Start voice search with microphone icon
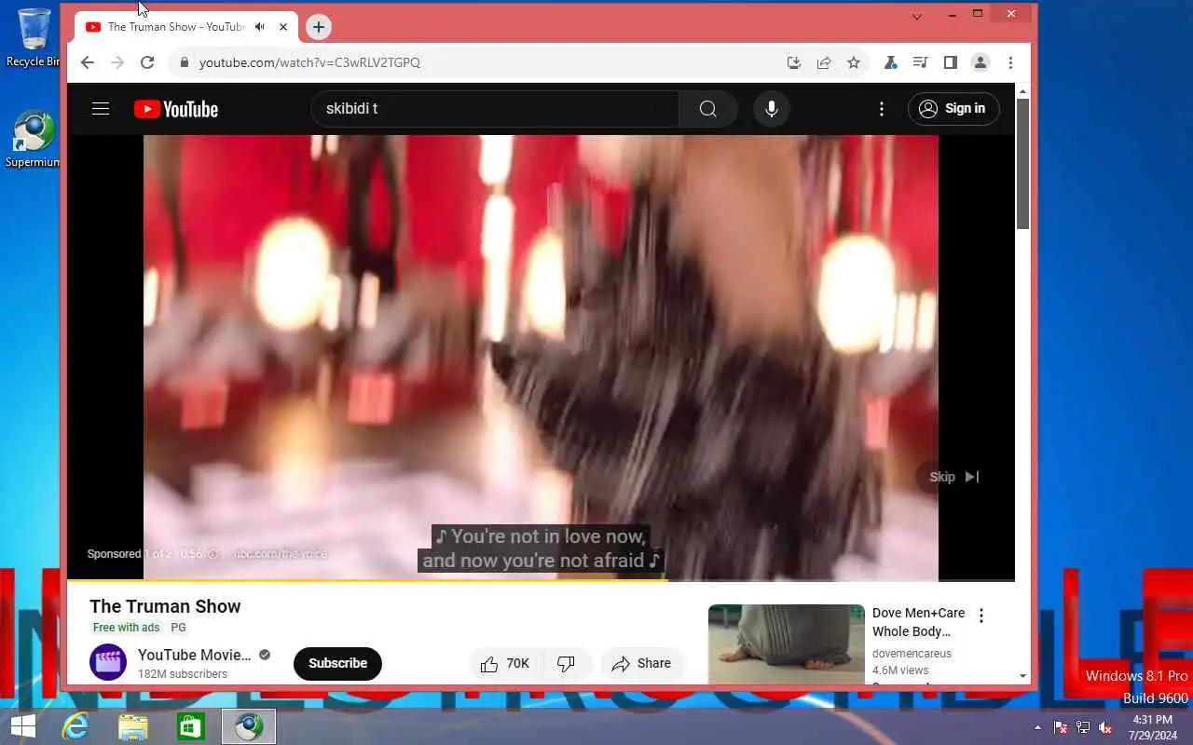 [772, 109]
